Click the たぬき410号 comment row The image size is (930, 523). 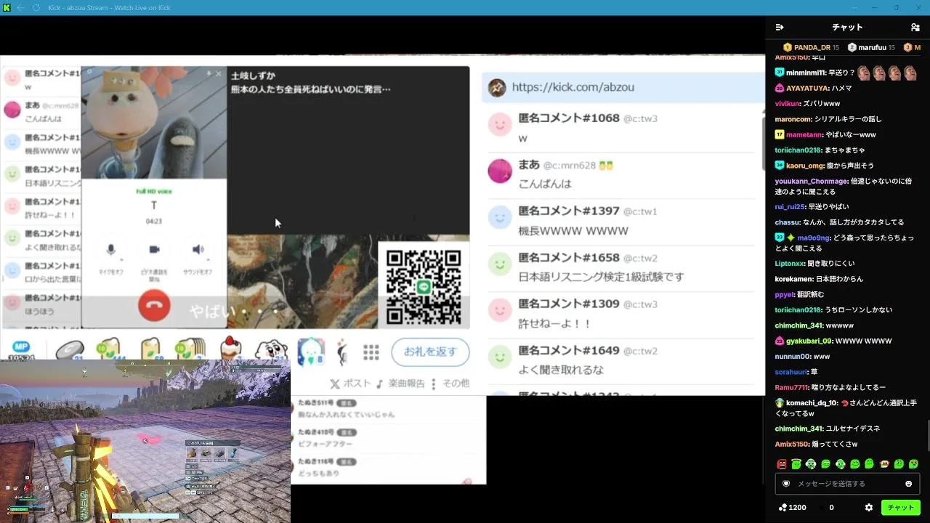click(389, 438)
